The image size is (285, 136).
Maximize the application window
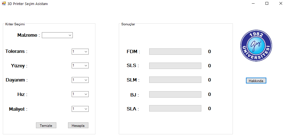coord(267,4)
